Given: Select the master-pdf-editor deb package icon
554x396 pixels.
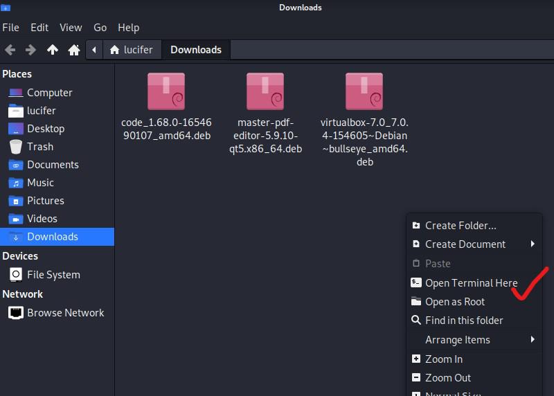Looking at the screenshot, I should tap(265, 91).
